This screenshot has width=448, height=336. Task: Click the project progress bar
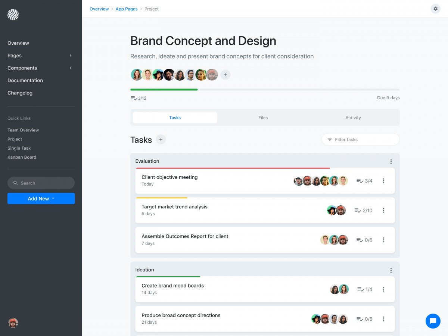(265, 90)
